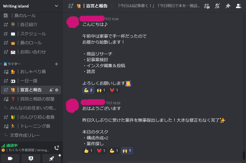Image resolution: width=246 pixels, height=163 pixels.
Task: Start screen share button
Action: (31, 158)
